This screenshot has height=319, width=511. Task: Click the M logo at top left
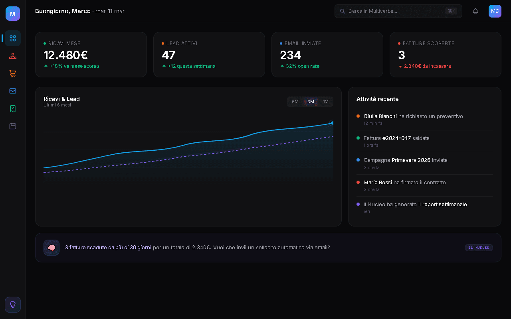pyautogui.click(x=12, y=13)
